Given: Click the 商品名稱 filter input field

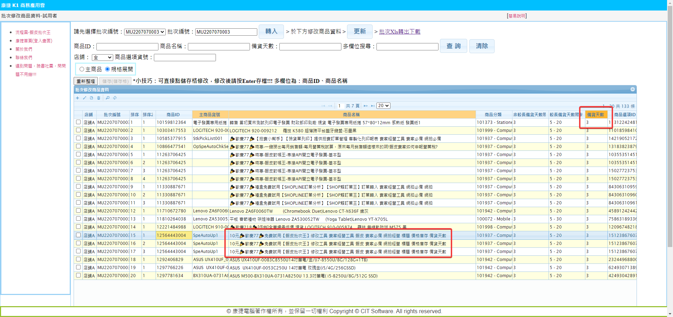Looking at the screenshot, I should point(219,47).
